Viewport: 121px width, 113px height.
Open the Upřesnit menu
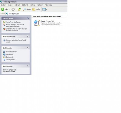(40, 5)
